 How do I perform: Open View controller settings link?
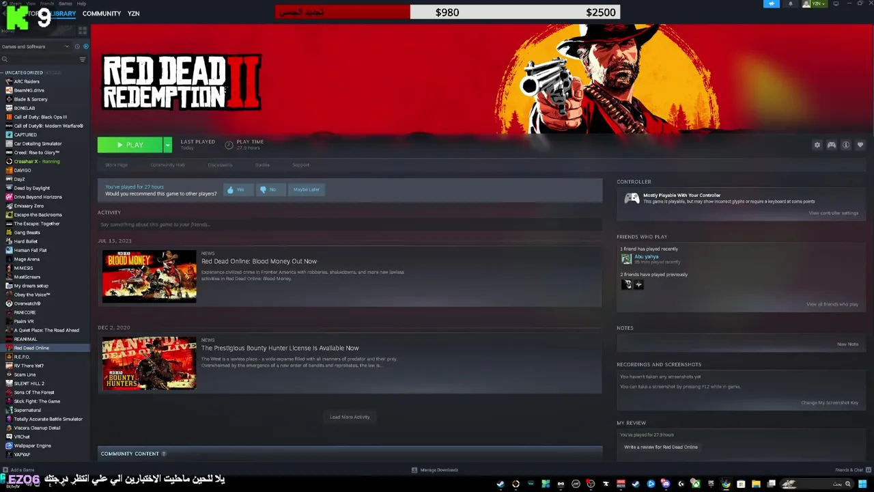(x=833, y=213)
